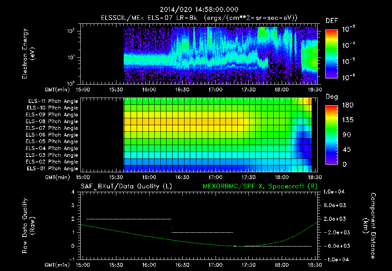
Task: Click the DEF color bar scale
Action: tap(332, 54)
